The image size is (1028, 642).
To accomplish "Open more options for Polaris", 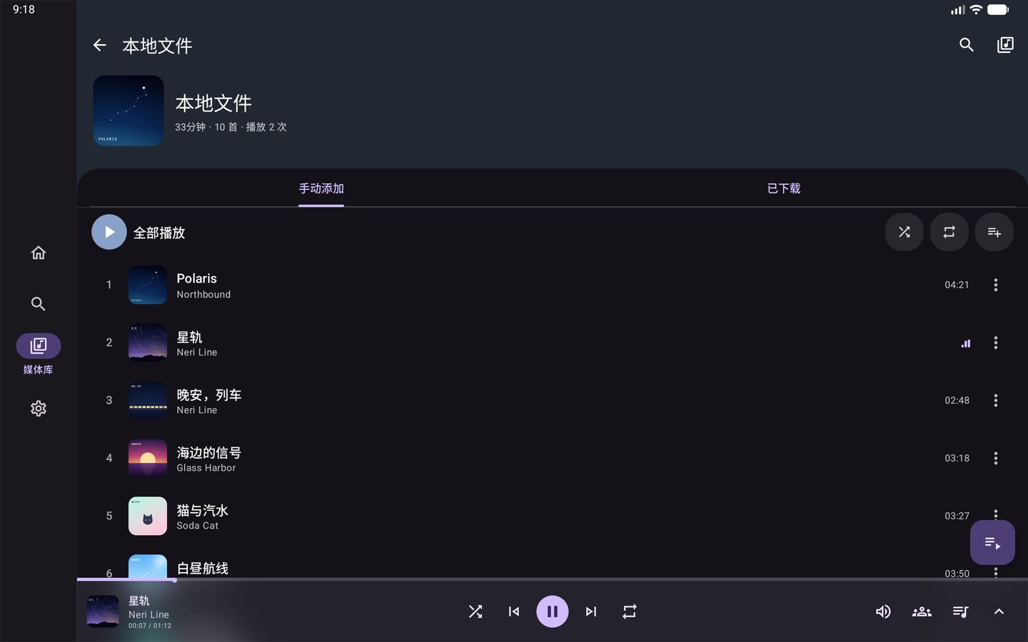I will [996, 285].
